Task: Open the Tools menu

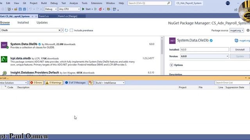Action: [84, 3]
